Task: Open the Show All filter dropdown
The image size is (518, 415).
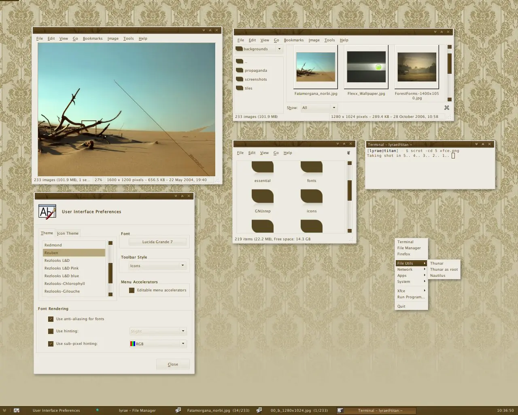Action: click(x=319, y=108)
